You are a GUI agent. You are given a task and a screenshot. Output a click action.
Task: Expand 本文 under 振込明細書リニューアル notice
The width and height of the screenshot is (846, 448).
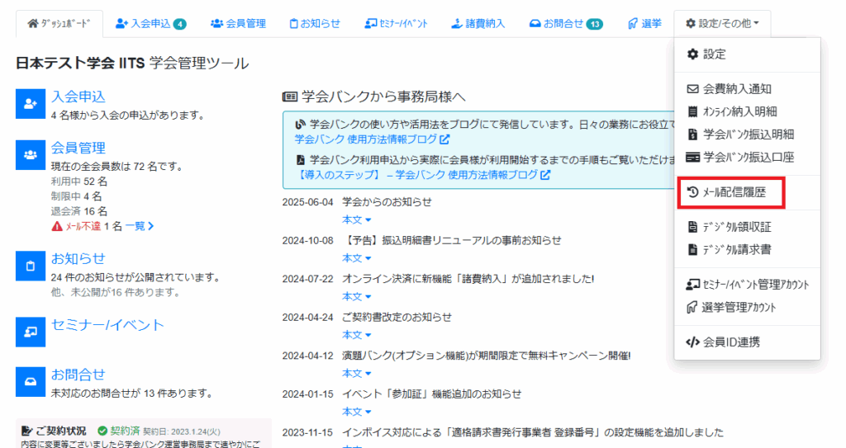357,258
